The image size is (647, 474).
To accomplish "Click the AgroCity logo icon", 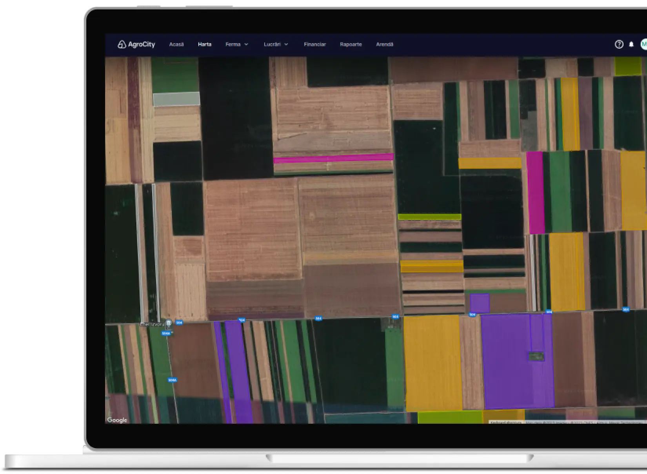I will pyautogui.click(x=122, y=44).
